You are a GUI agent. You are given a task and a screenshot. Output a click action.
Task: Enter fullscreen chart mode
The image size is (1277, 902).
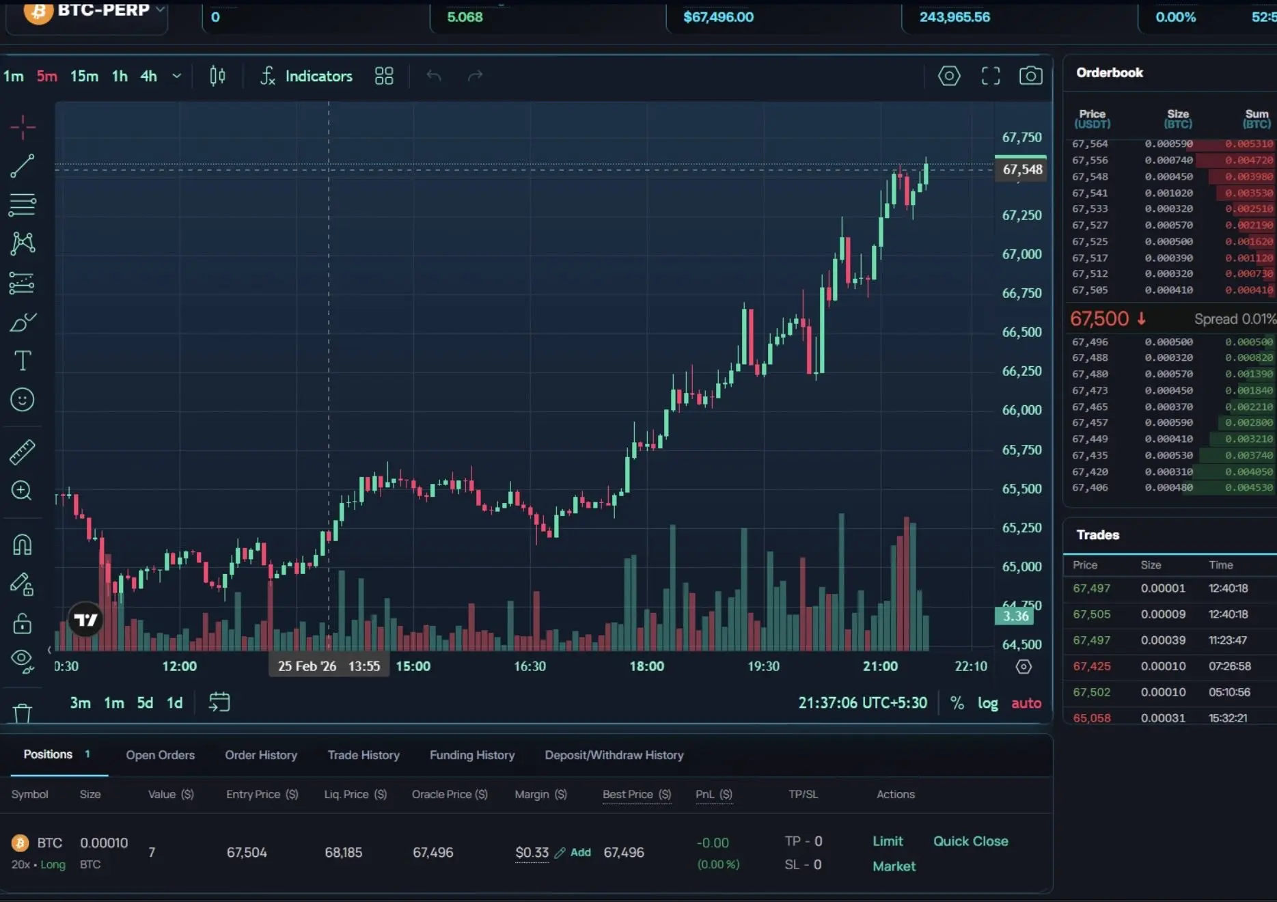click(x=991, y=76)
